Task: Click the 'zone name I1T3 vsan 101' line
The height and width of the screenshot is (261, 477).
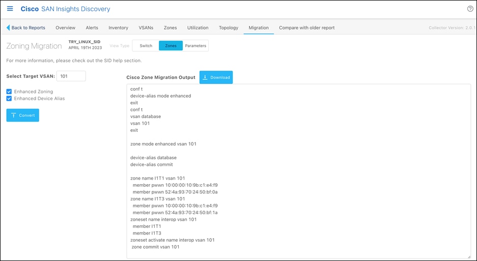Action: pos(158,199)
